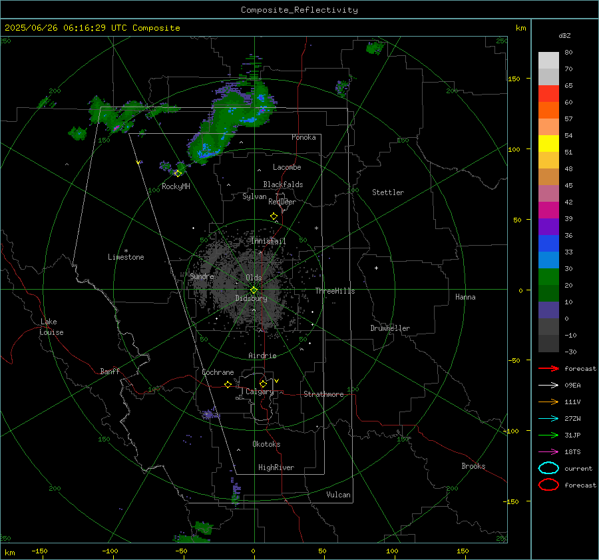Screen dimensions: 599x560
Task: Select the orange 111V arrow icon
Action: (548, 402)
